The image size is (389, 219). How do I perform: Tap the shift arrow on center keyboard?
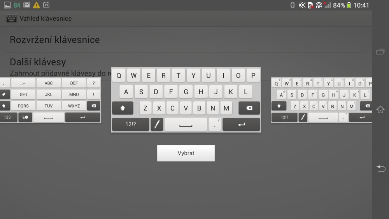click(123, 108)
